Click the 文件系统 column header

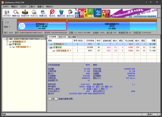coord(90,41)
